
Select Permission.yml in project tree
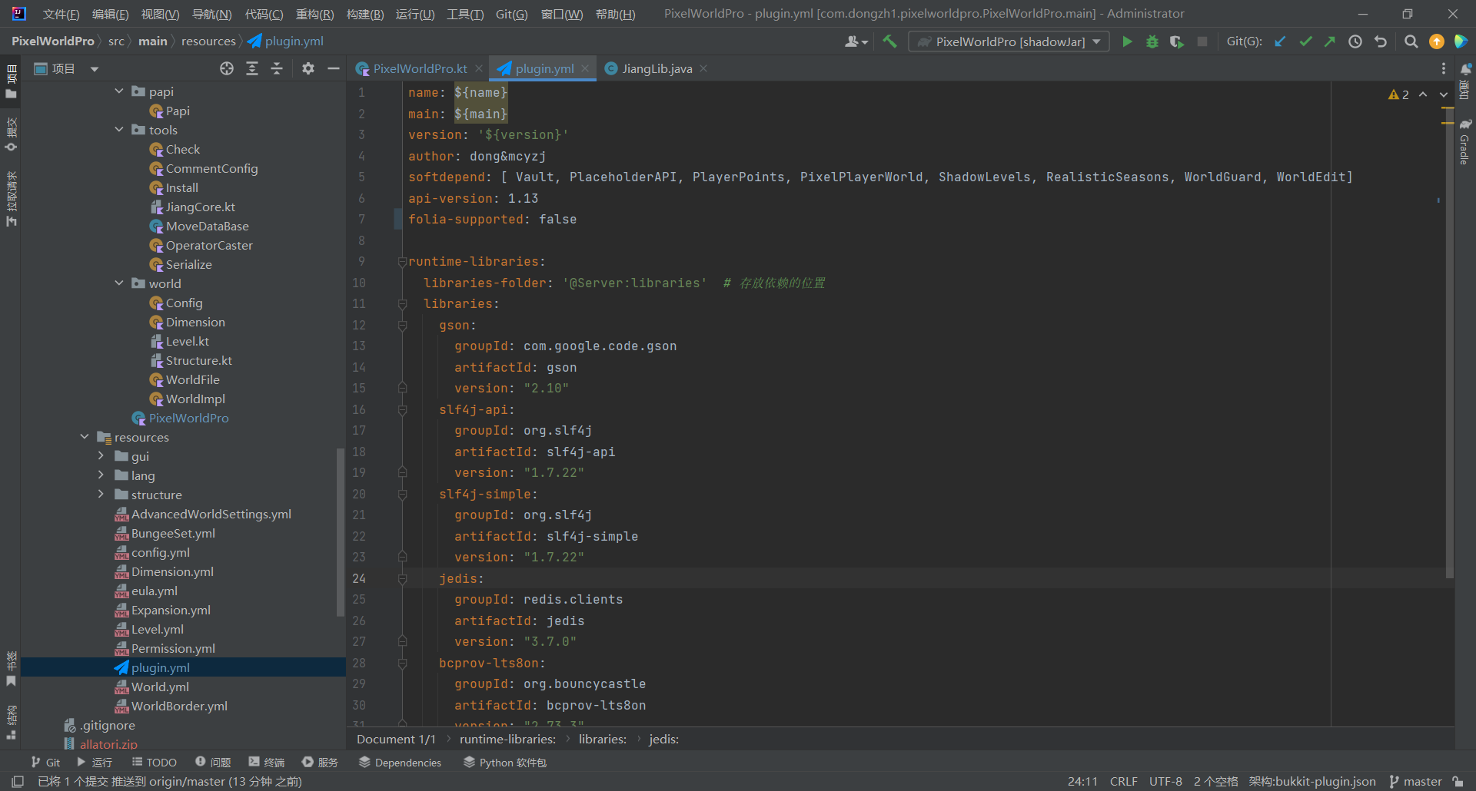point(173,648)
